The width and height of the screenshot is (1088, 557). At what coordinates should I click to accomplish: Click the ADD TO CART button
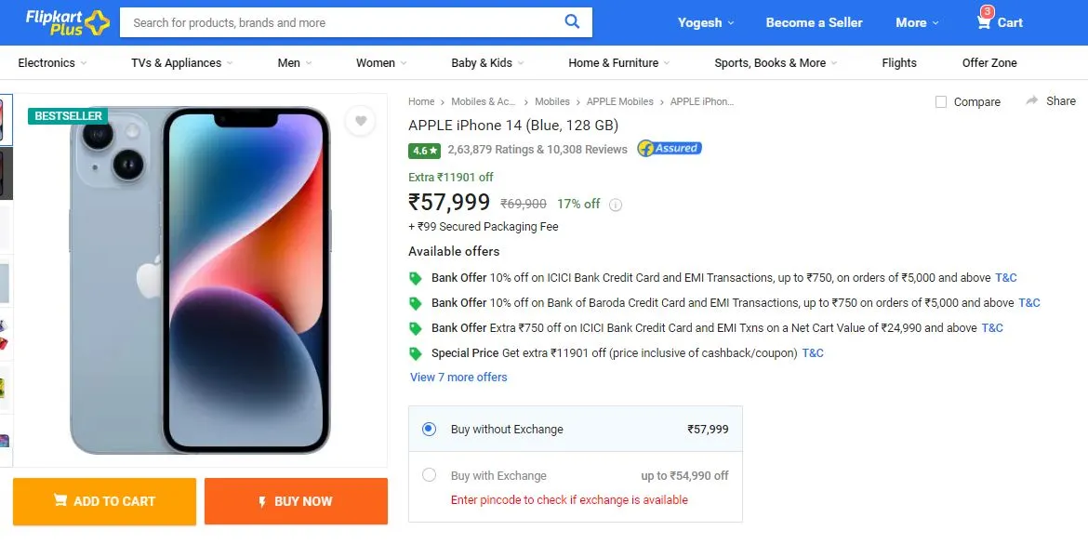coord(105,501)
